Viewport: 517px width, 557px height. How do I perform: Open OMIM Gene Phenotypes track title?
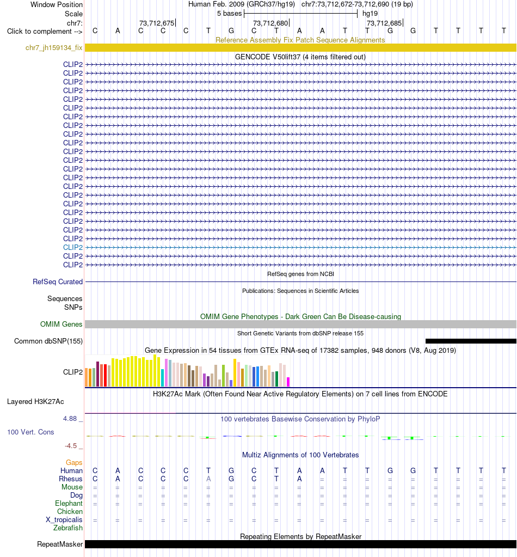pyautogui.click(x=300, y=316)
